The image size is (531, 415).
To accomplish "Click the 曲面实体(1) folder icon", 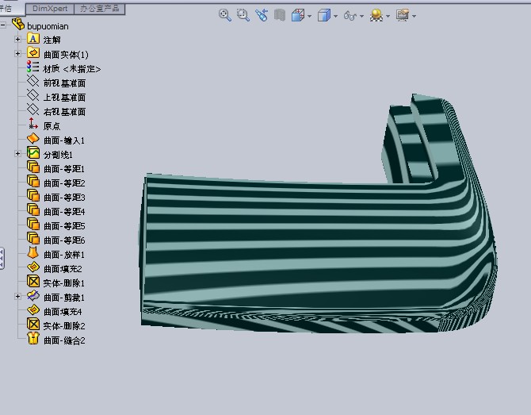I will tap(33, 52).
